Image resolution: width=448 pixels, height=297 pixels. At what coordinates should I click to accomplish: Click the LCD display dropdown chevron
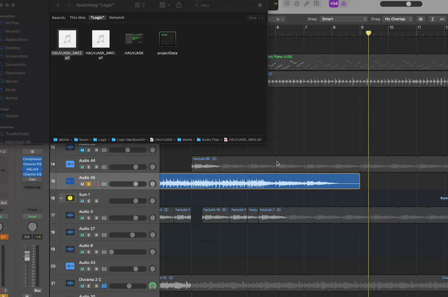click(275, 3)
